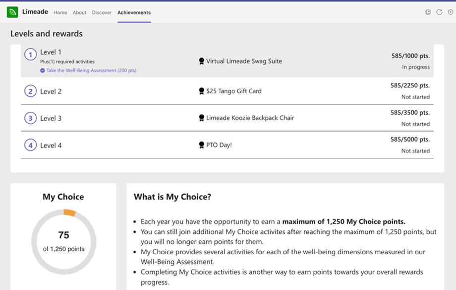Click the Level 4 label

(51, 145)
